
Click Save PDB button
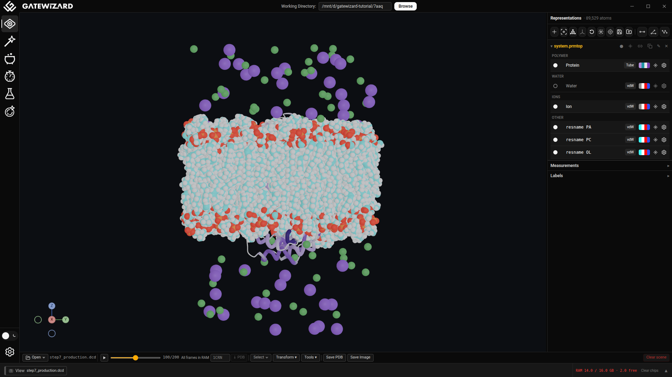[x=334, y=357]
